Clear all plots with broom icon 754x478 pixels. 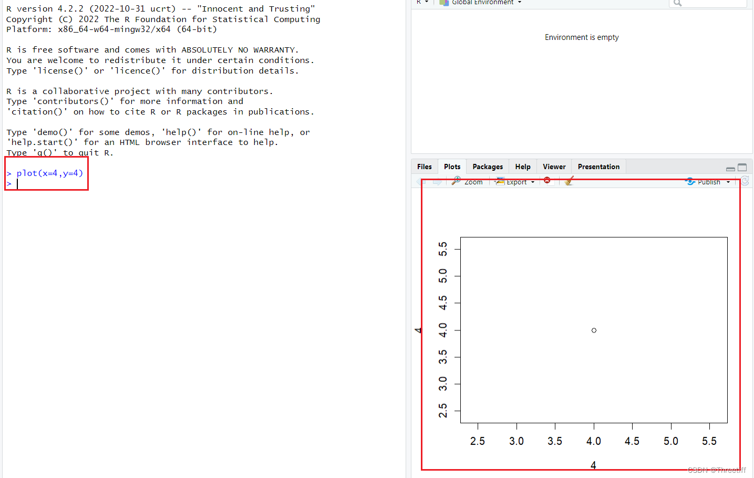click(x=569, y=181)
